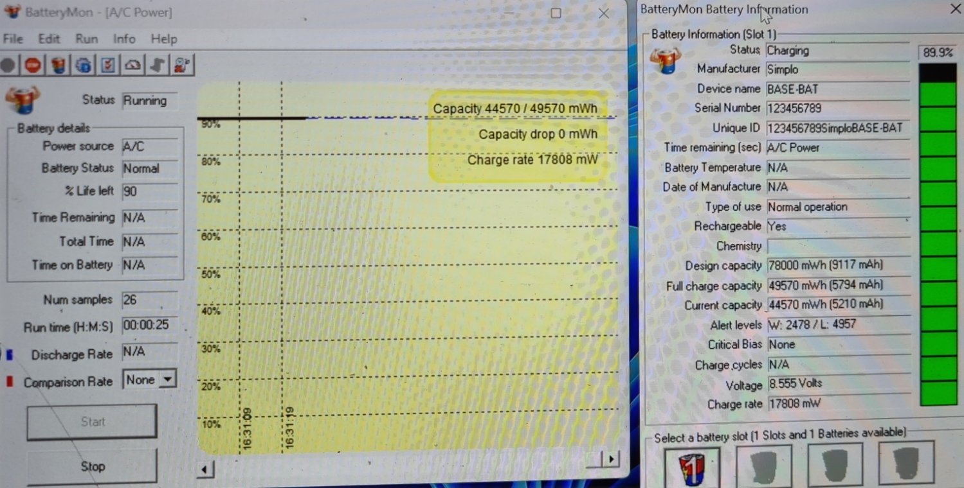
Task: Expand the Comparison Rate dropdown
Action: point(167,379)
